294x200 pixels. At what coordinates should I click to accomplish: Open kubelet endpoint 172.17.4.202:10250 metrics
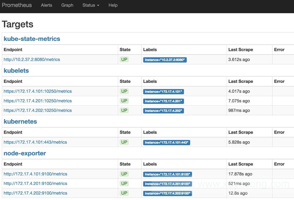(38, 110)
